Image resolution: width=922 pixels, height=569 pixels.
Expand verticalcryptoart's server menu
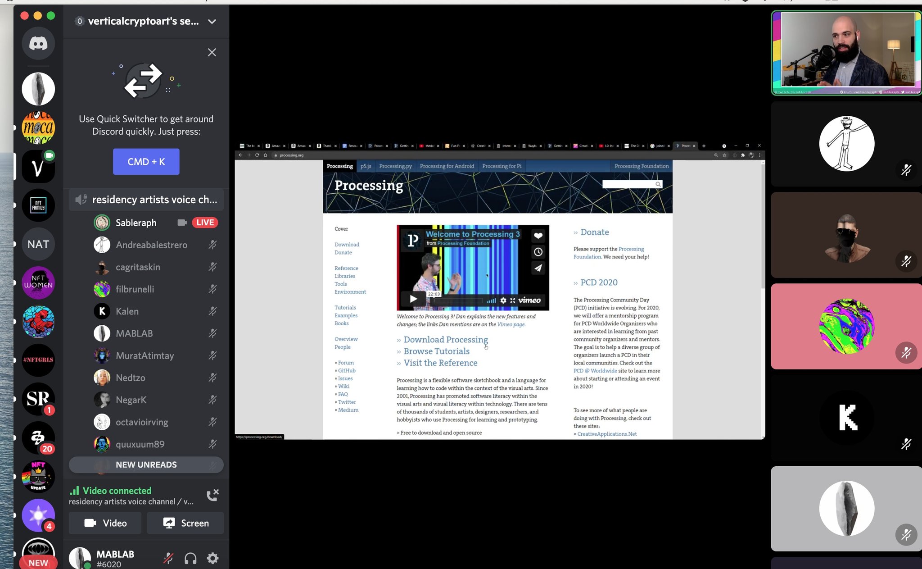212,21
